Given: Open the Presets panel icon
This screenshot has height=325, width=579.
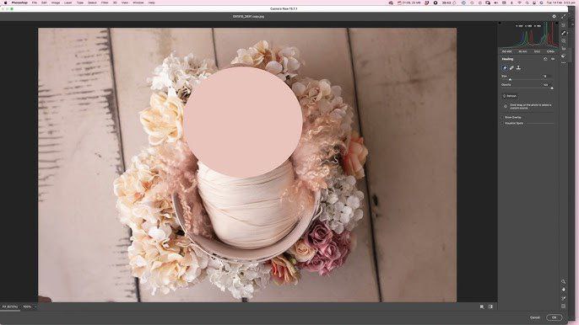Looking at the screenshot, I should pos(564,56).
